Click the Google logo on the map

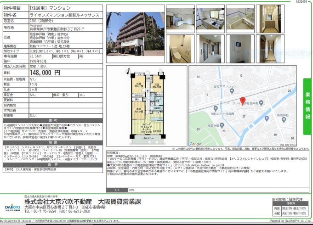[x=195, y=144]
